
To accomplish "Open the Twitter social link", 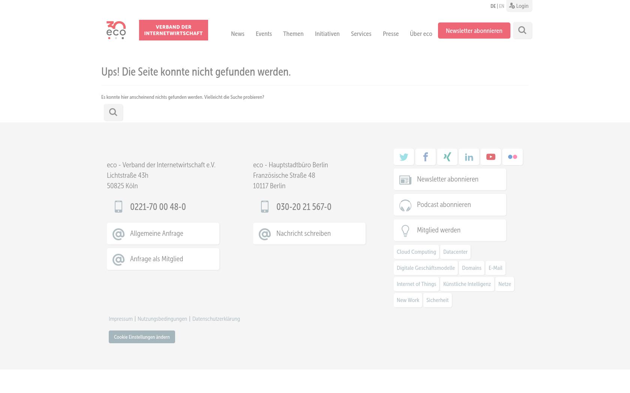I will point(404,157).
